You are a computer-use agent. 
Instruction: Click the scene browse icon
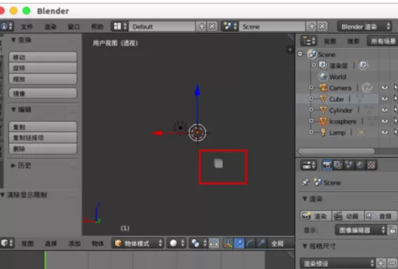230,27
